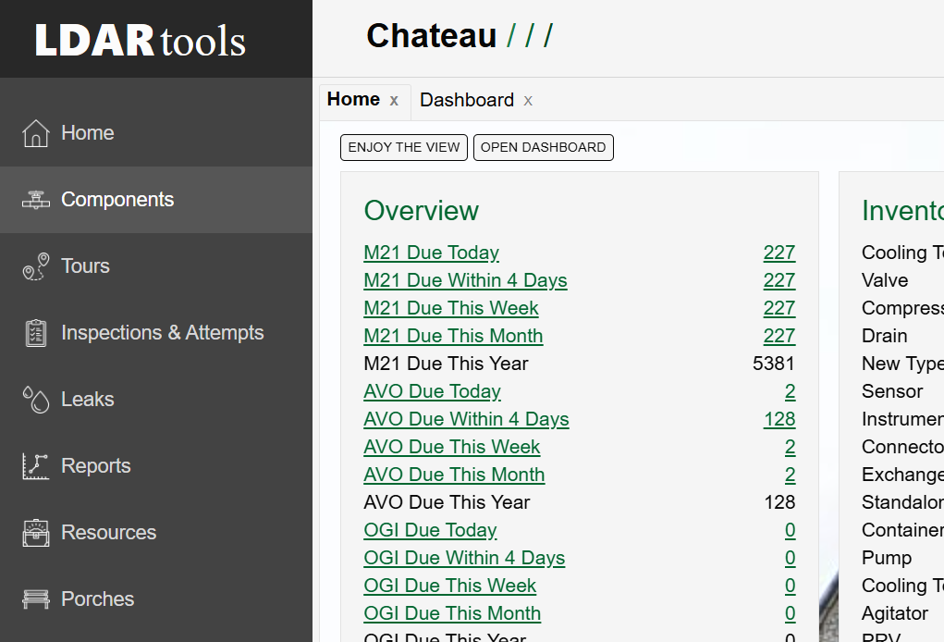The height and width of the screenshot is (642, 944).
Task: Click the Resources treasure-chest icon
Action: pos(35,533)
